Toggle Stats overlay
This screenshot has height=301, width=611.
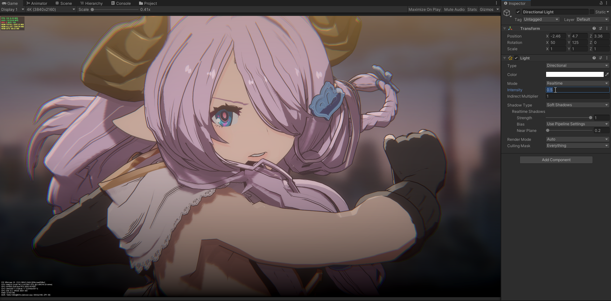pos(472,10)
